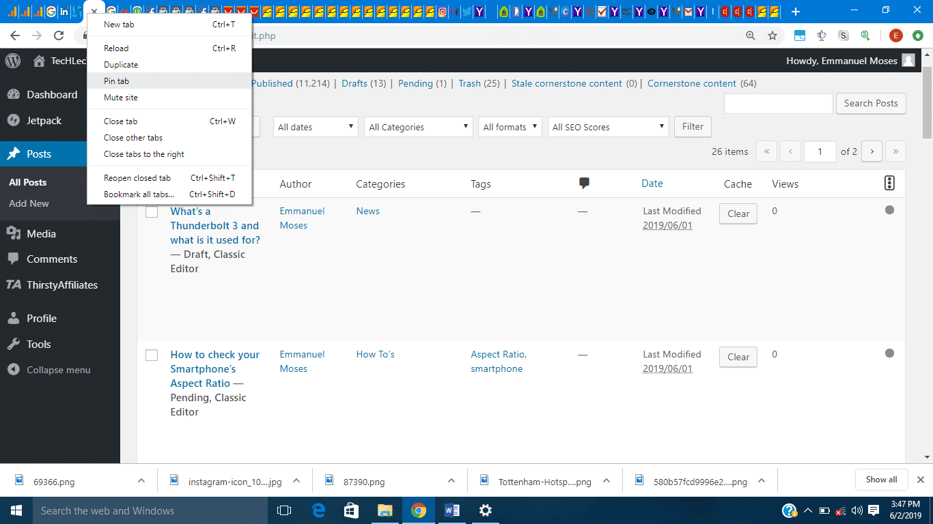Viewport: 933px width, 524px height.
Task: Reload the page using the toolbar refresh icon
Action: [59, 35]
